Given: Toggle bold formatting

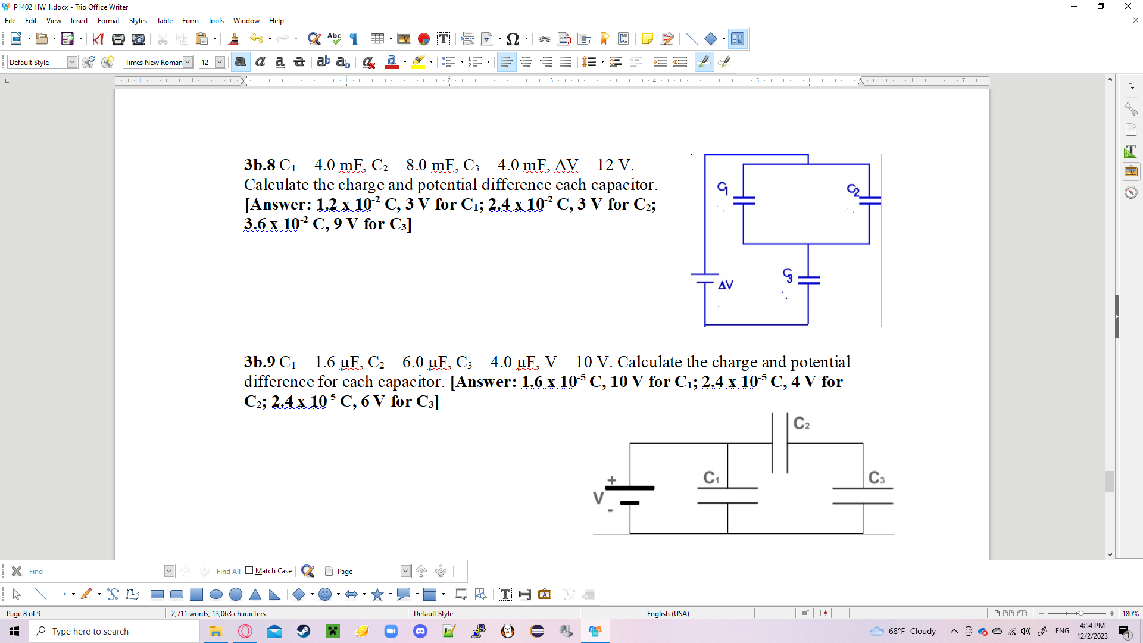Looking at the screenshot, I should click(x=240, y=62).
